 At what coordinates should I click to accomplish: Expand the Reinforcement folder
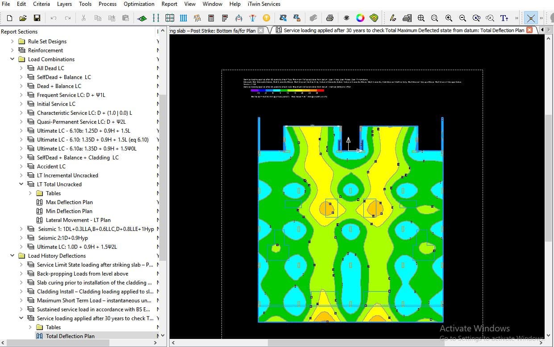tap(12, 50)
